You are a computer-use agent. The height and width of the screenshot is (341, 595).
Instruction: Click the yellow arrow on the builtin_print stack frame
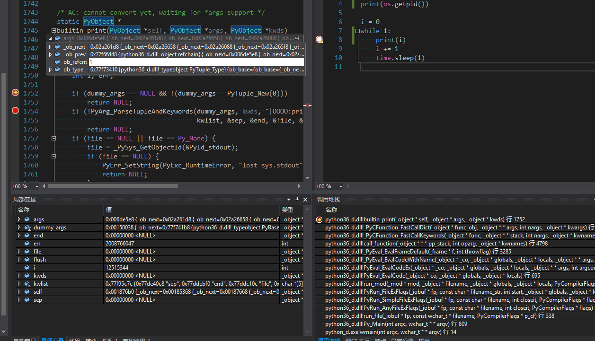(319, 219)
